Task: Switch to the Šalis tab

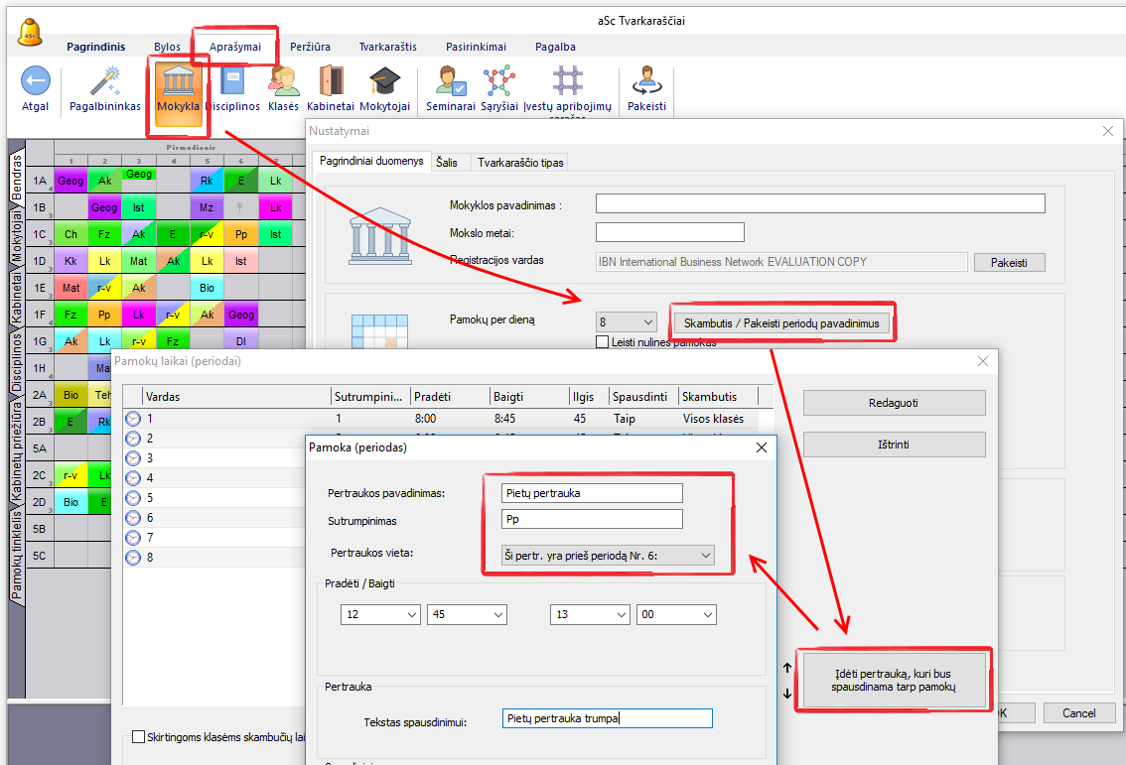Action: (x=446, y=162)
